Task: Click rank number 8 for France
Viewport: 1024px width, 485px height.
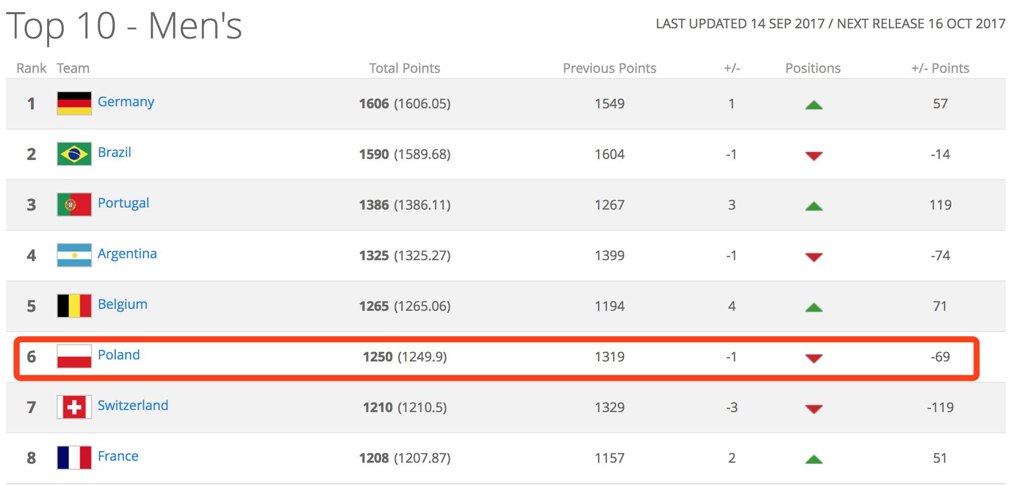Action: click(x=31, y=458)
